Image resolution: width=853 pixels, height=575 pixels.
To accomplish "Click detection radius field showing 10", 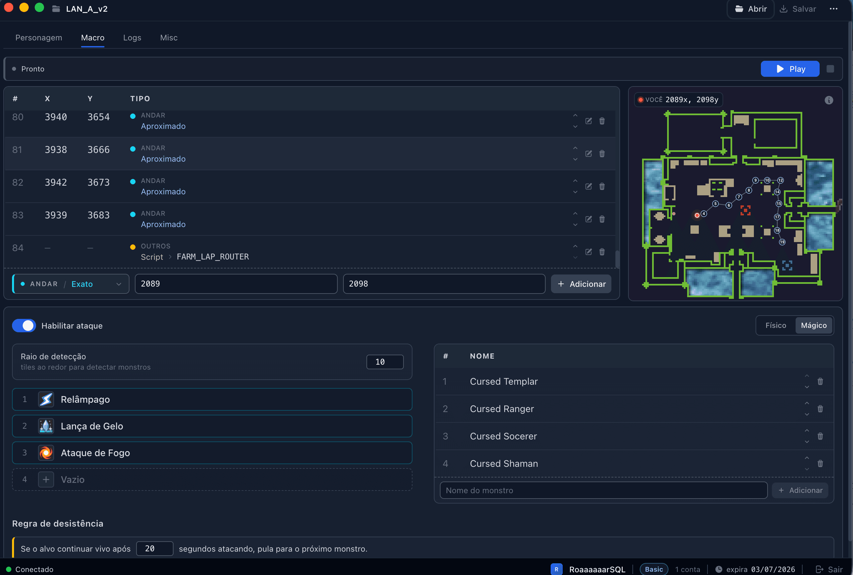I will (385, 362).
